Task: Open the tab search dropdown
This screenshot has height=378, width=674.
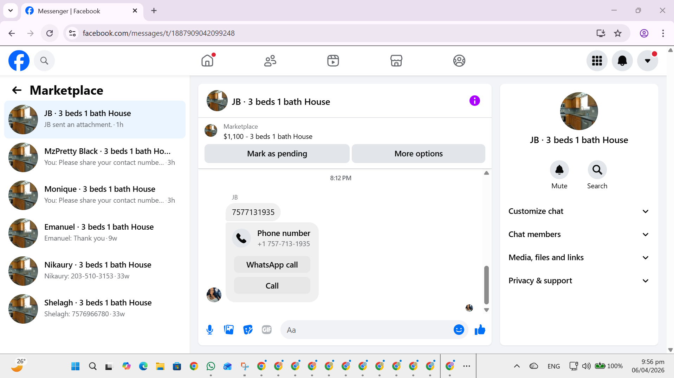Action: tap(11, 11)
